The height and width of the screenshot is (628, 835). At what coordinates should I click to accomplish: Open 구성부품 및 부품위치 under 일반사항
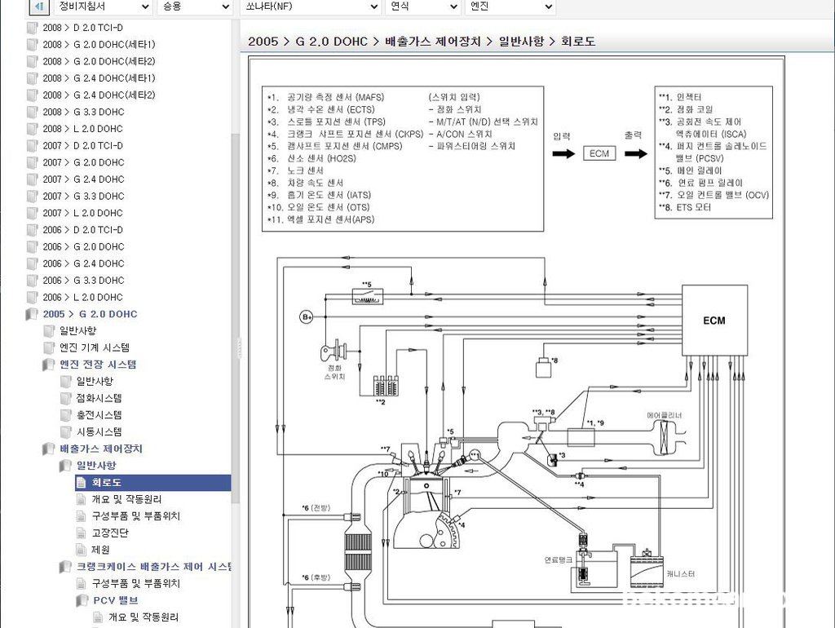136,516
